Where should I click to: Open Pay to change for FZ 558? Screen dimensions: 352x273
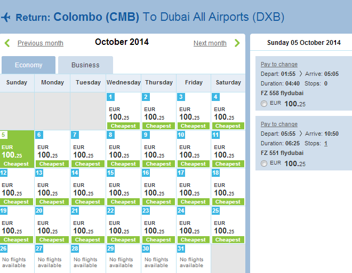[279, 64]
